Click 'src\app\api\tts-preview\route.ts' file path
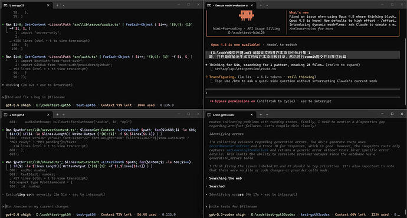Screen dimensions: 407x218 (245, 69)
